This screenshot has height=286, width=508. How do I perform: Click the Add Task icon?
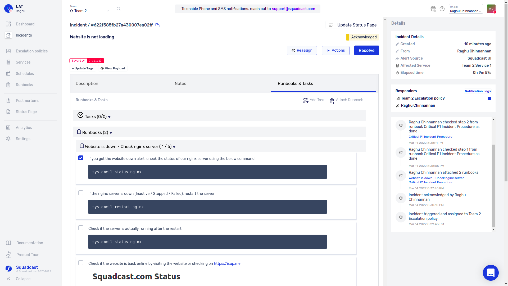click(x=305, y=101)
